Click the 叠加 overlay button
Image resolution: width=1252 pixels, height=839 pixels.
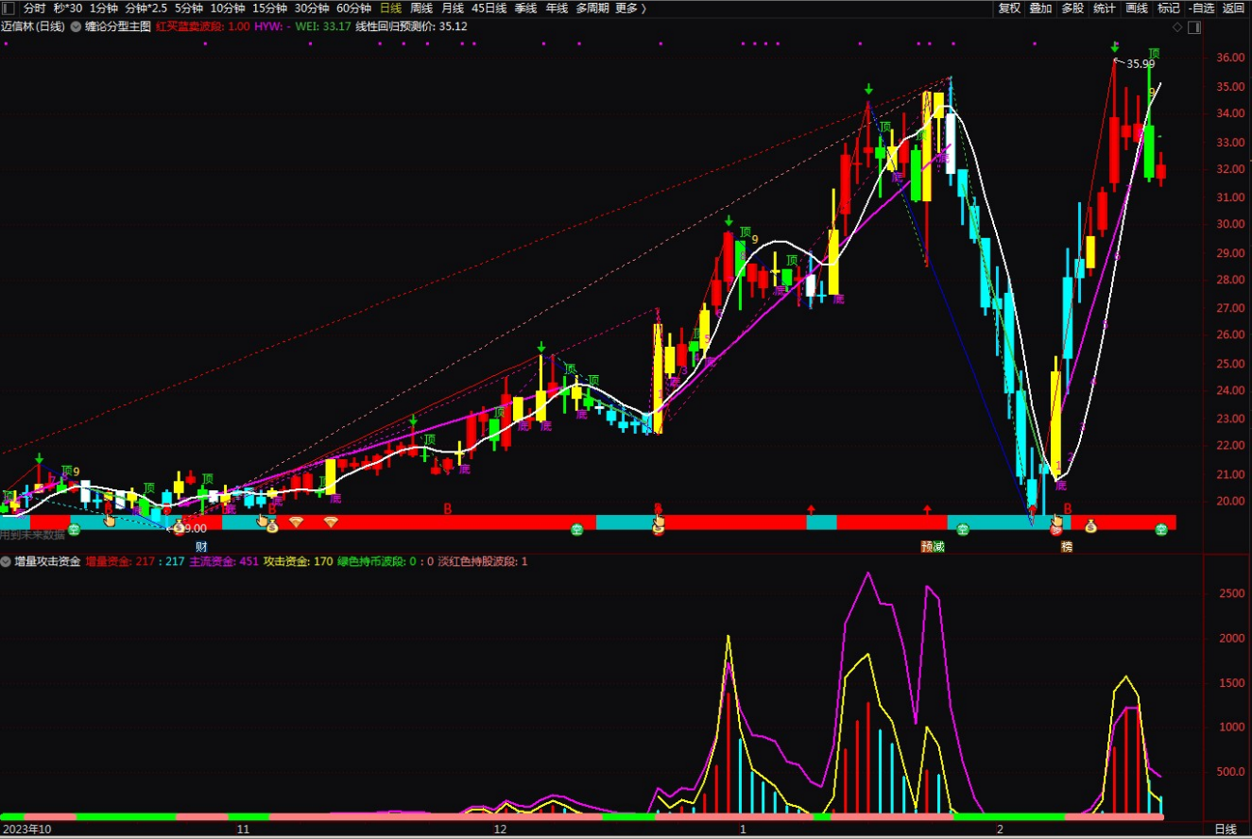1040,8
